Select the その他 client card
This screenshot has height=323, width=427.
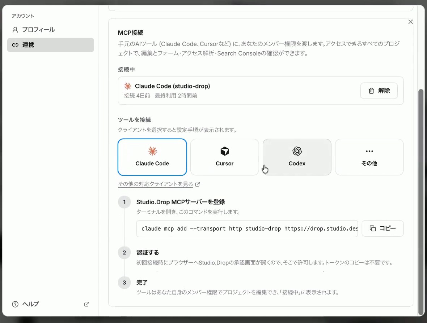(369, 157)
